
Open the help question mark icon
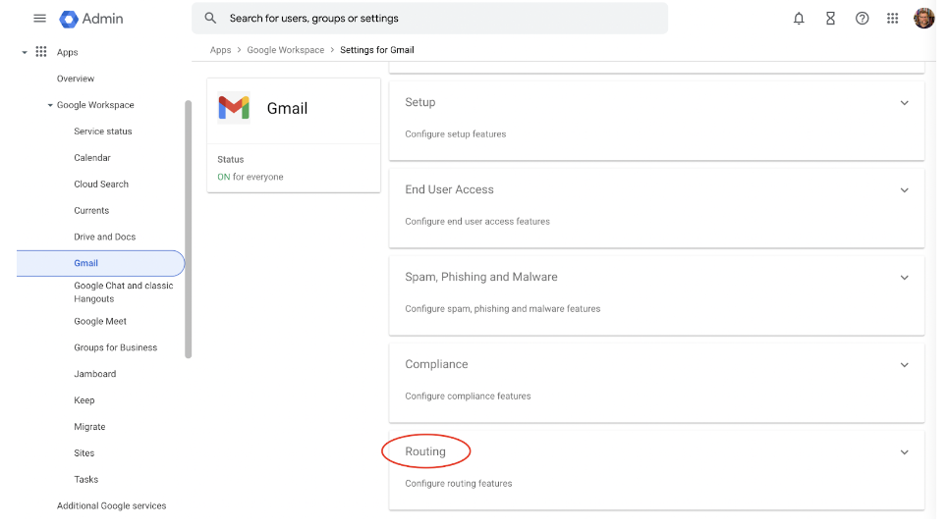862,19
